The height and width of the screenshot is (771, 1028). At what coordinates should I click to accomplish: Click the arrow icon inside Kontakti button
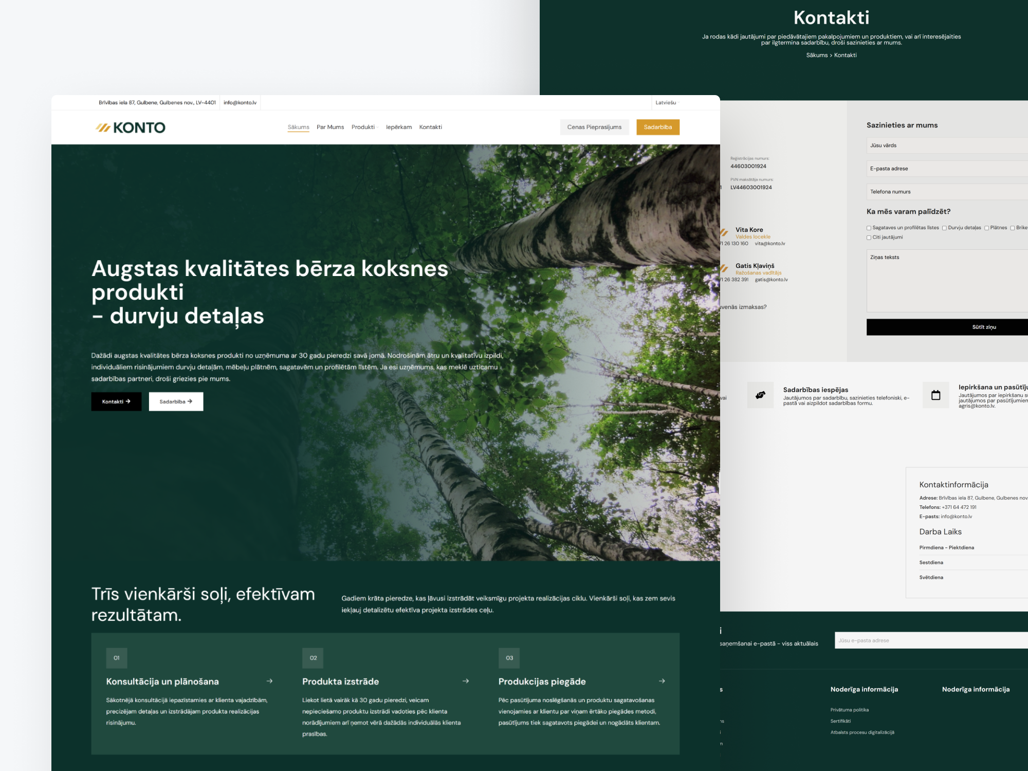click(x=129, y=401)
